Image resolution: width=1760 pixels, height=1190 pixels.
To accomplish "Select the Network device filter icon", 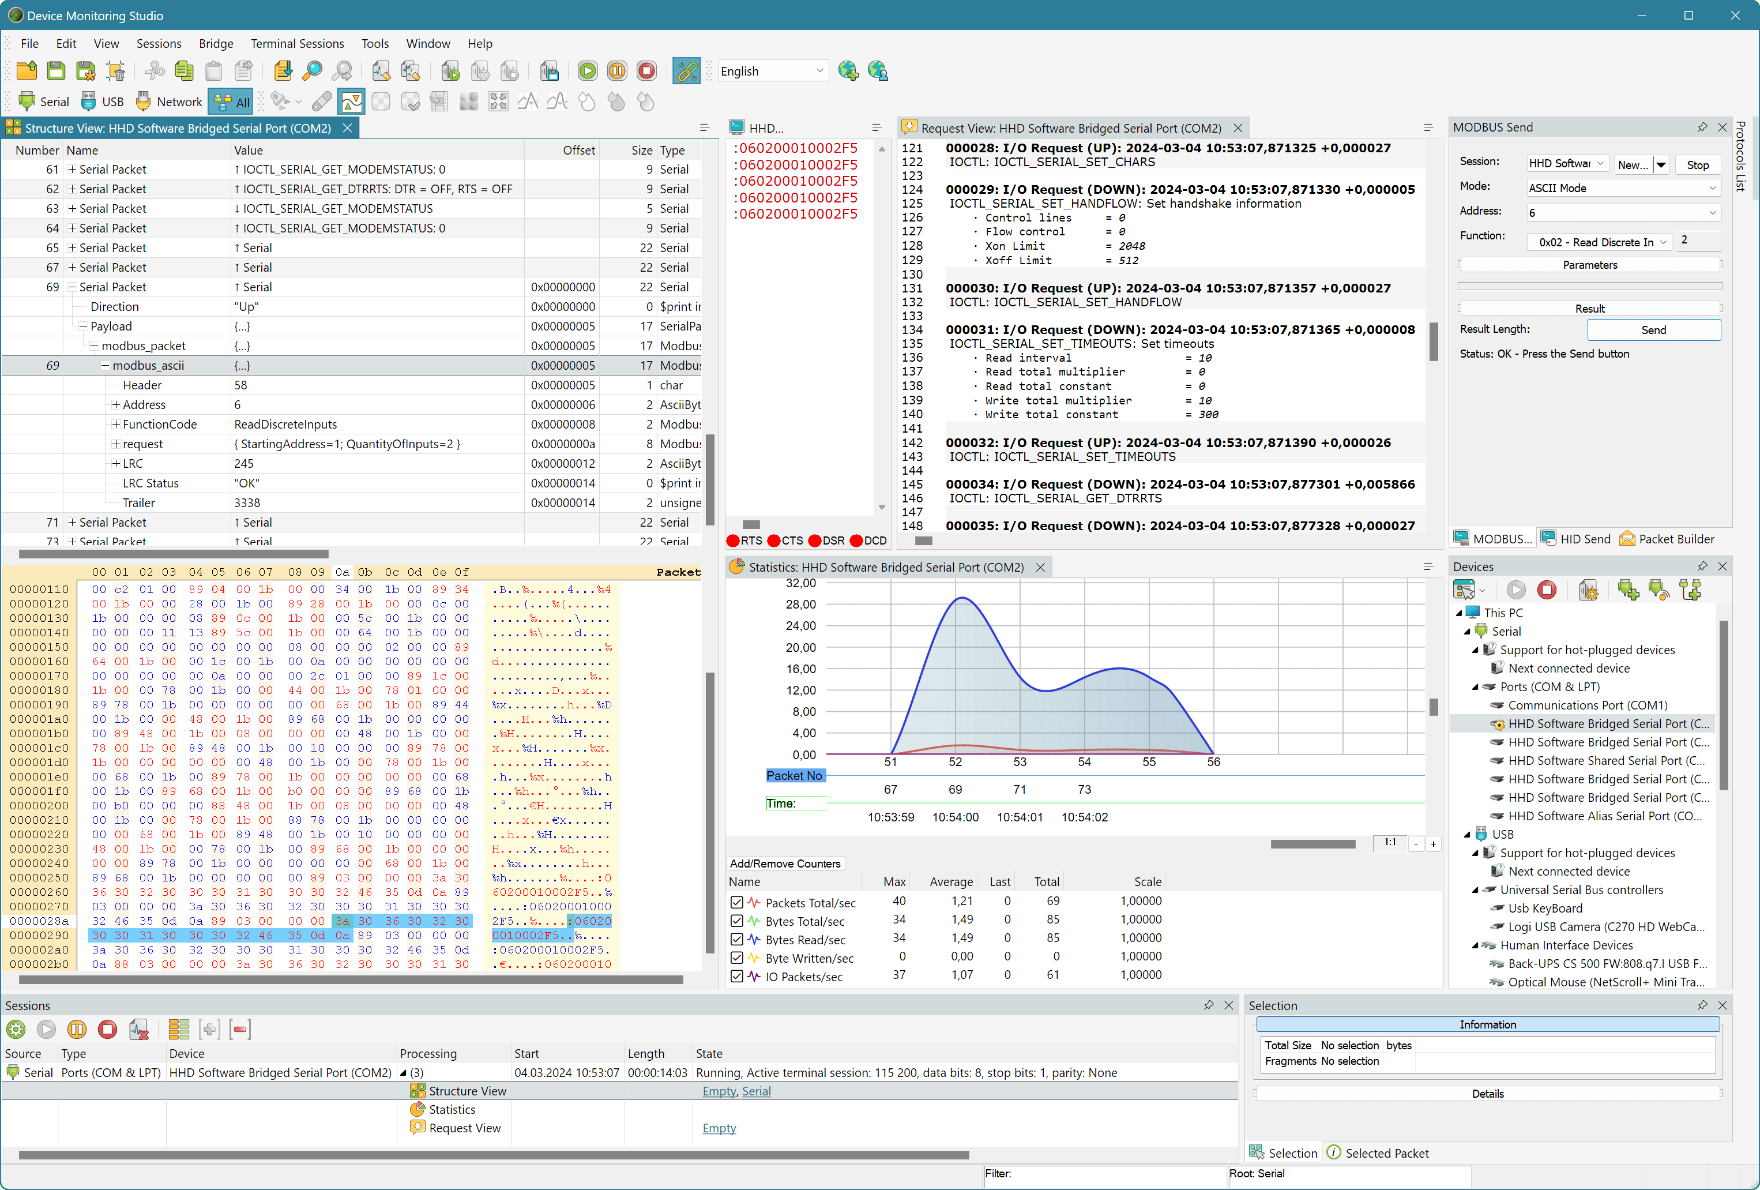I will click(x=169, y=102).
